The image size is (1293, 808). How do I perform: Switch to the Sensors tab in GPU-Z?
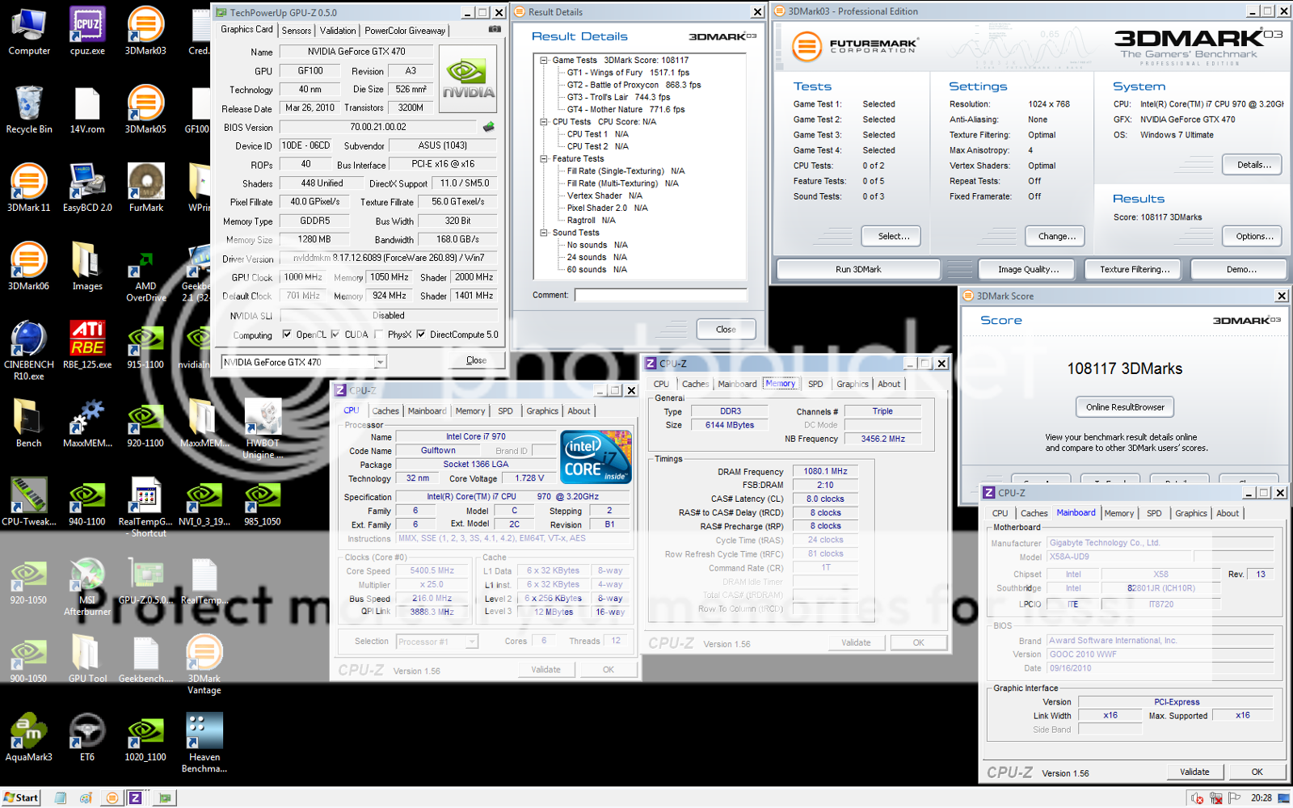pyautogui.click(x=297, y=31)
